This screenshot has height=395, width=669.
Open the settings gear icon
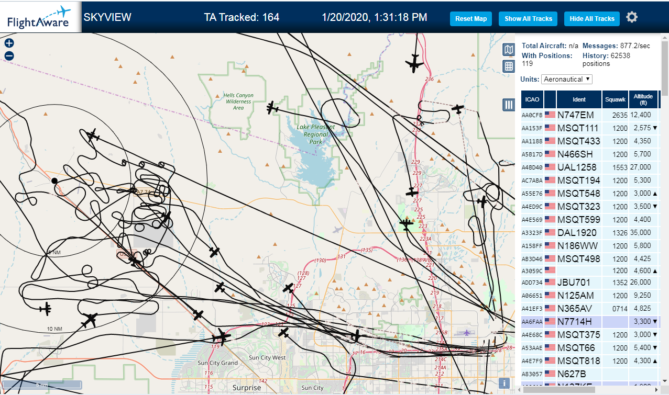[632, 17]
